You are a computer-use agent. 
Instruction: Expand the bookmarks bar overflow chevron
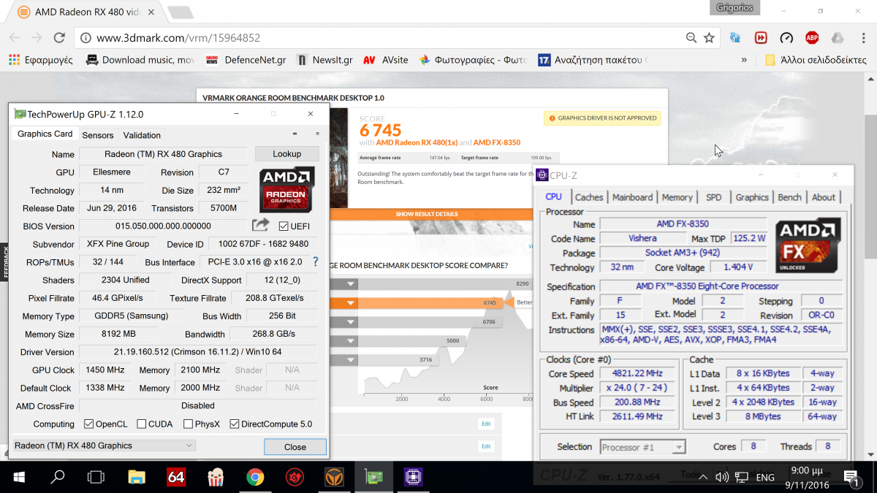[x=744, y=60]
